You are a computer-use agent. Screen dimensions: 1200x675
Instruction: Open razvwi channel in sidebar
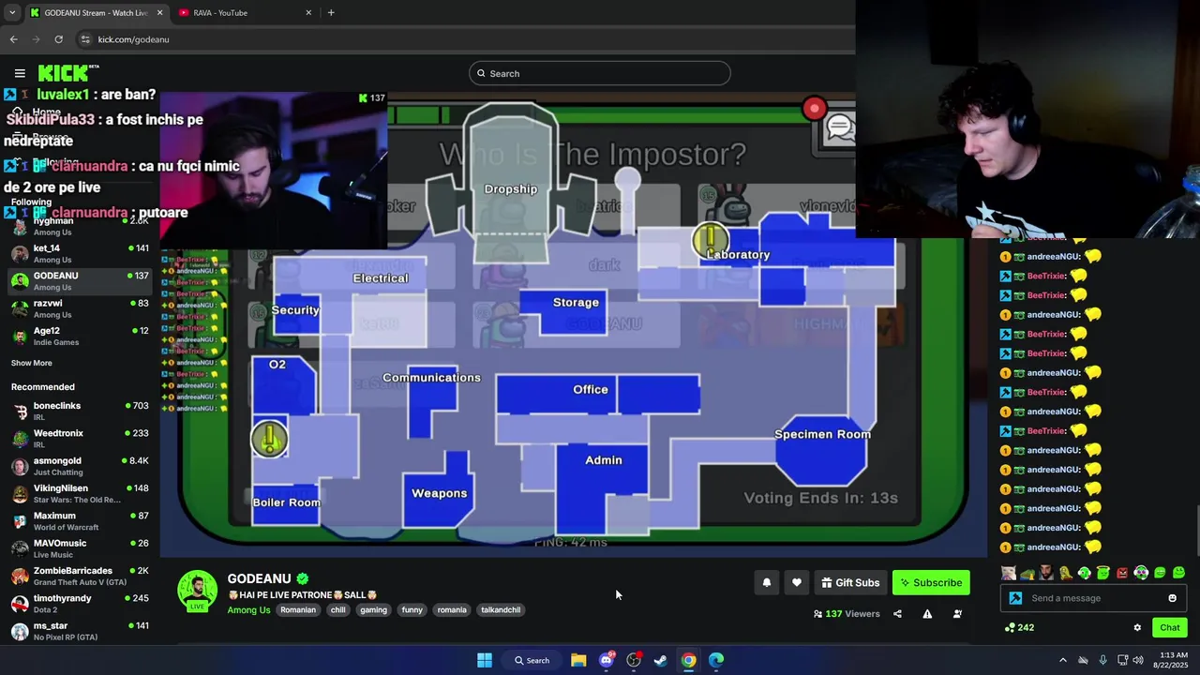pyautogui.click(x=80, y=308)
